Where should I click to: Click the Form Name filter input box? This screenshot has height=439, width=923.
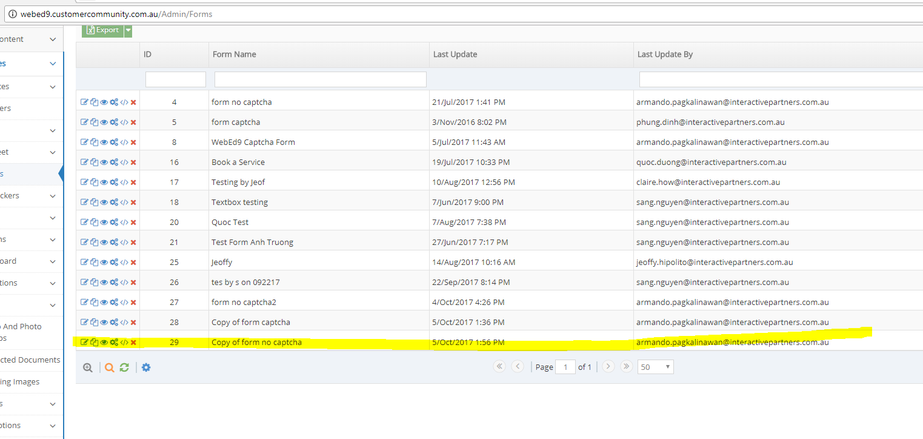[x=320, y=79]
